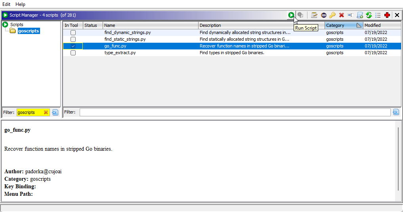Create a new script with scroll icon

360,15
